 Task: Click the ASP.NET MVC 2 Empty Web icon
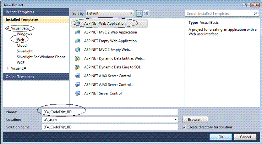pyautogui.click(x=77, y=50)
